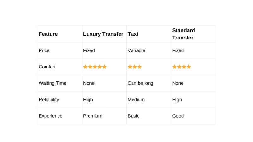Select the Waiting Time row label

point(52,83)
